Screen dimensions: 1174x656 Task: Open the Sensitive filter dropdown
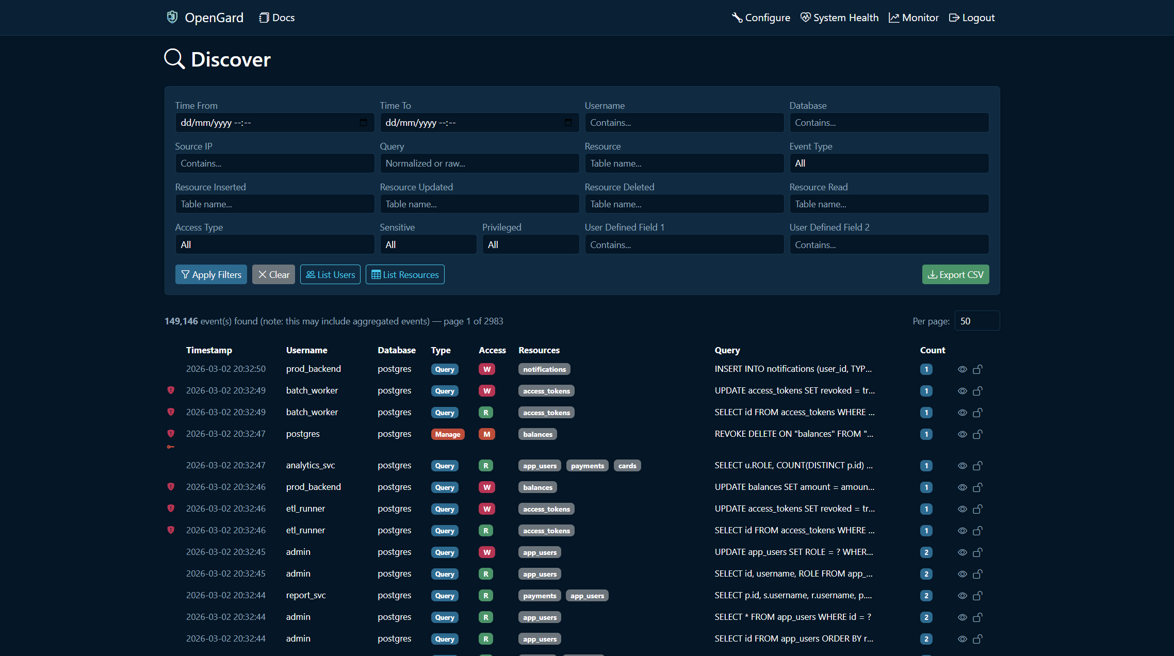(428, 244)
